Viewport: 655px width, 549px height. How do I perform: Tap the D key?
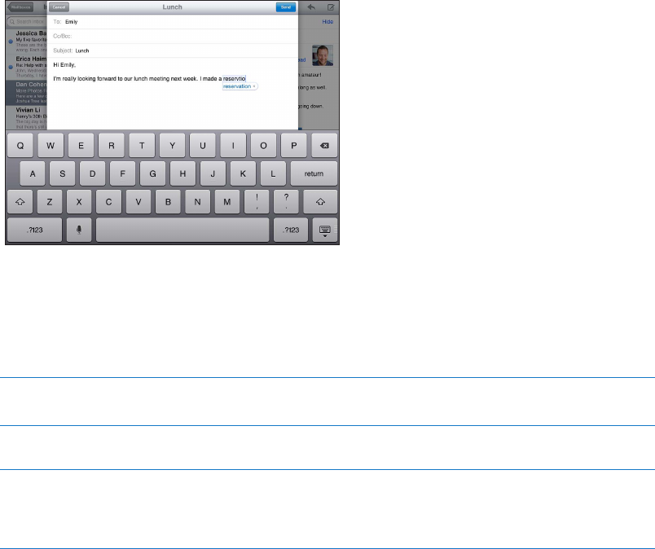(x=93, y=173)
